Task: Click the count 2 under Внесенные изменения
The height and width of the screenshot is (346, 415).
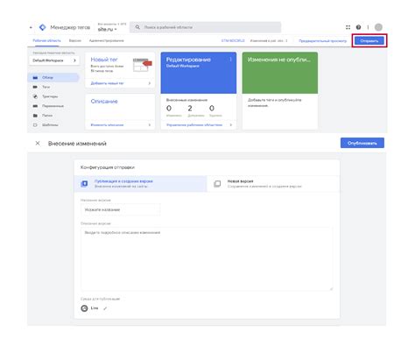Action: (190, 109)
